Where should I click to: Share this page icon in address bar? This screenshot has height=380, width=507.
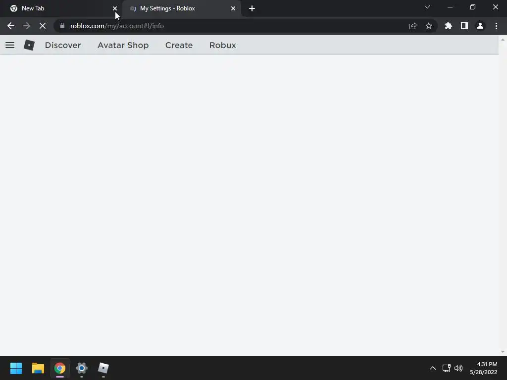(413, 26)
